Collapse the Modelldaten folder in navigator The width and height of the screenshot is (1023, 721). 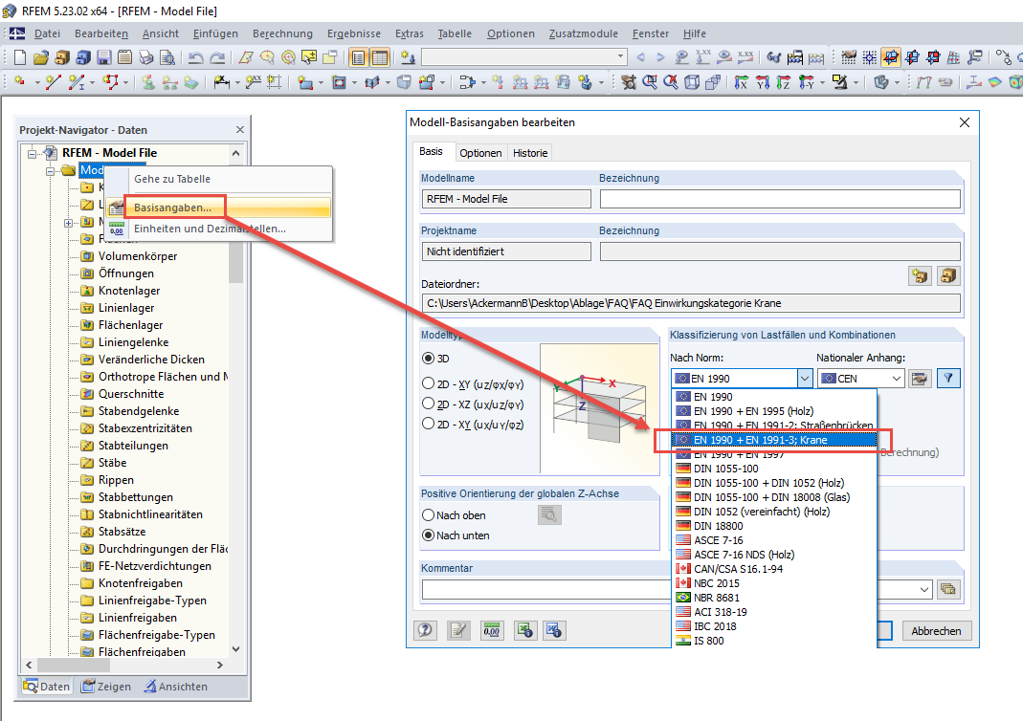(x=50, y=171)
